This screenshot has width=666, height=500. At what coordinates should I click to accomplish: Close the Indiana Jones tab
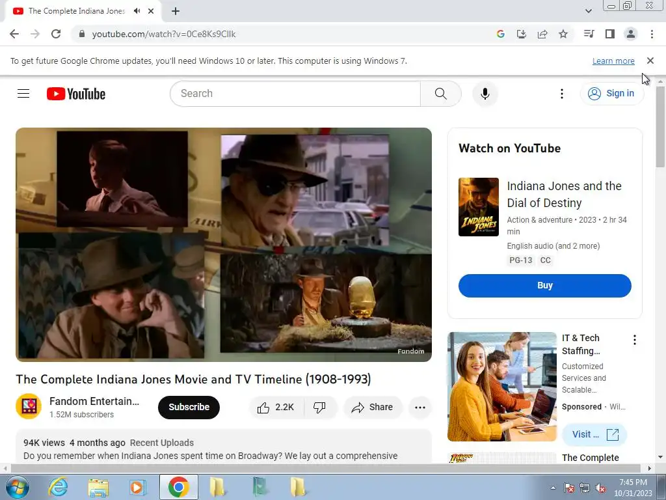point(151,11)
